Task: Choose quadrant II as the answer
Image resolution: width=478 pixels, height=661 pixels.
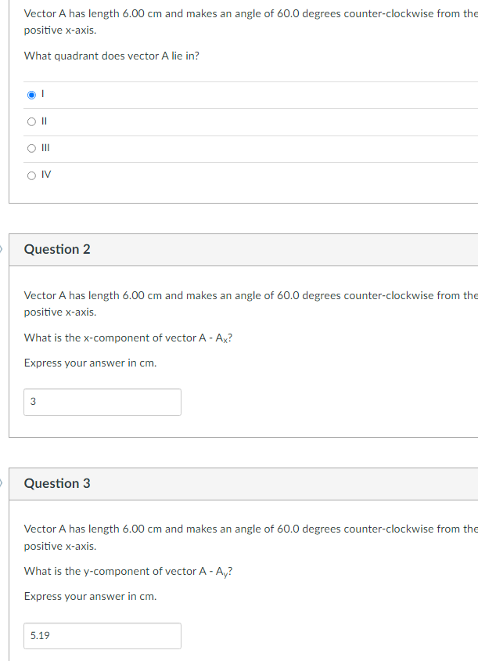Action: [31, 121]
